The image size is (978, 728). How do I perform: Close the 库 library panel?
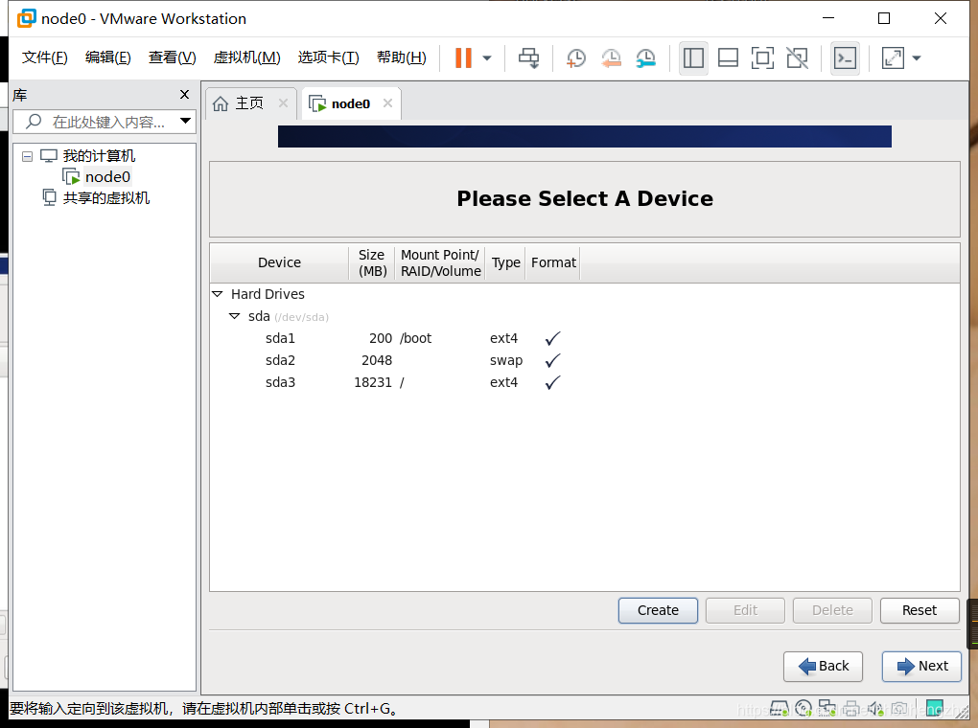pyautogui.click(x=184, y=94)
